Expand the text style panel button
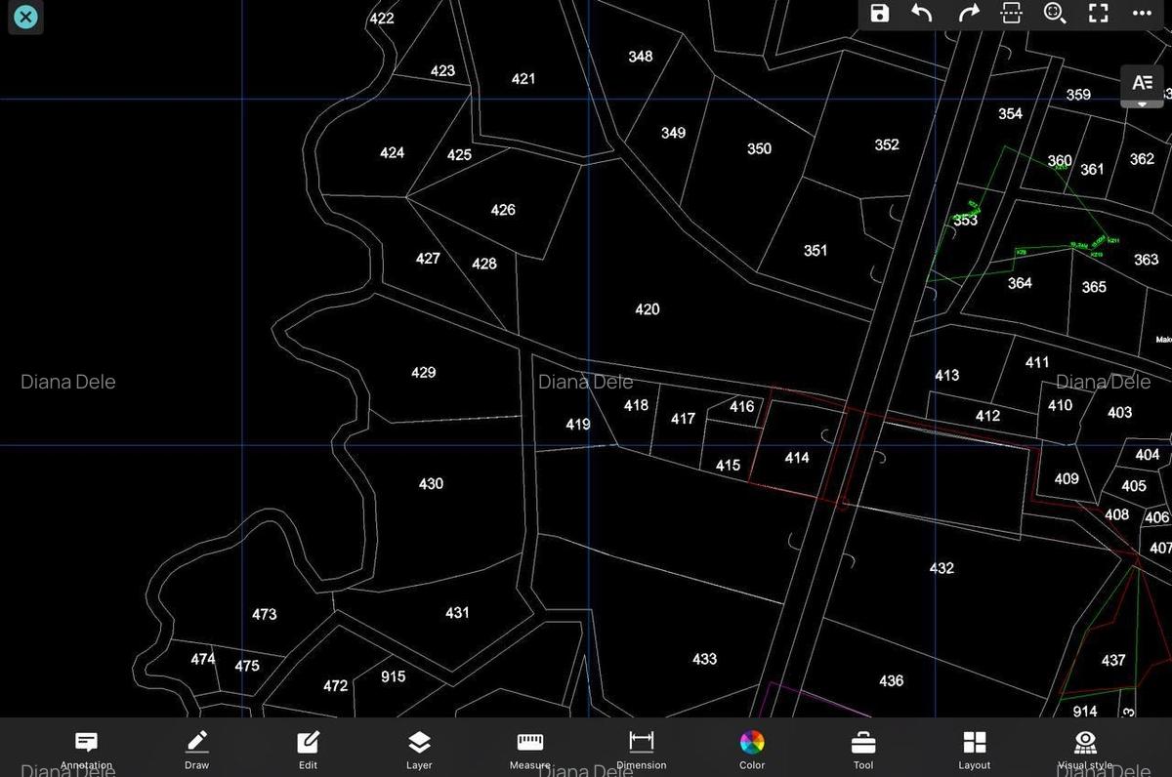 point(1143,86)
